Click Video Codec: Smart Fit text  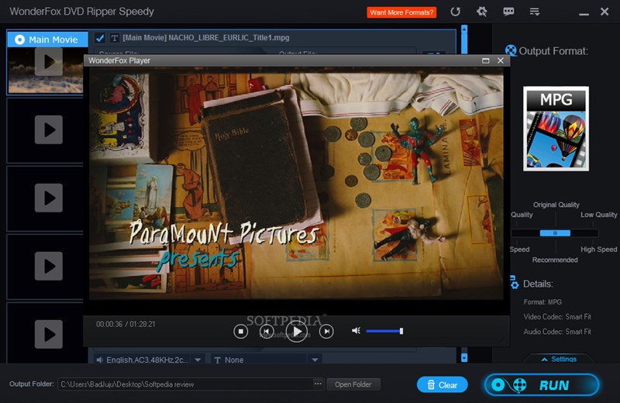pos(557,317)
